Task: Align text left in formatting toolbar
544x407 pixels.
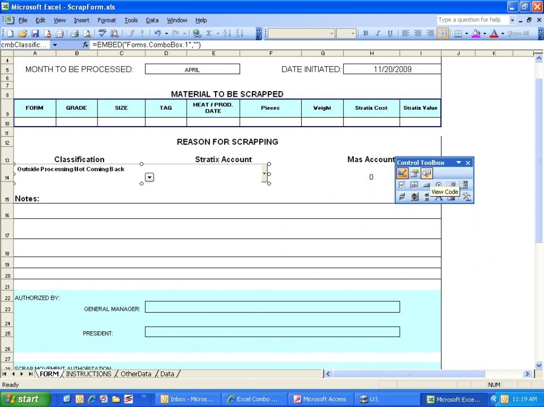Action: point(405,33)
